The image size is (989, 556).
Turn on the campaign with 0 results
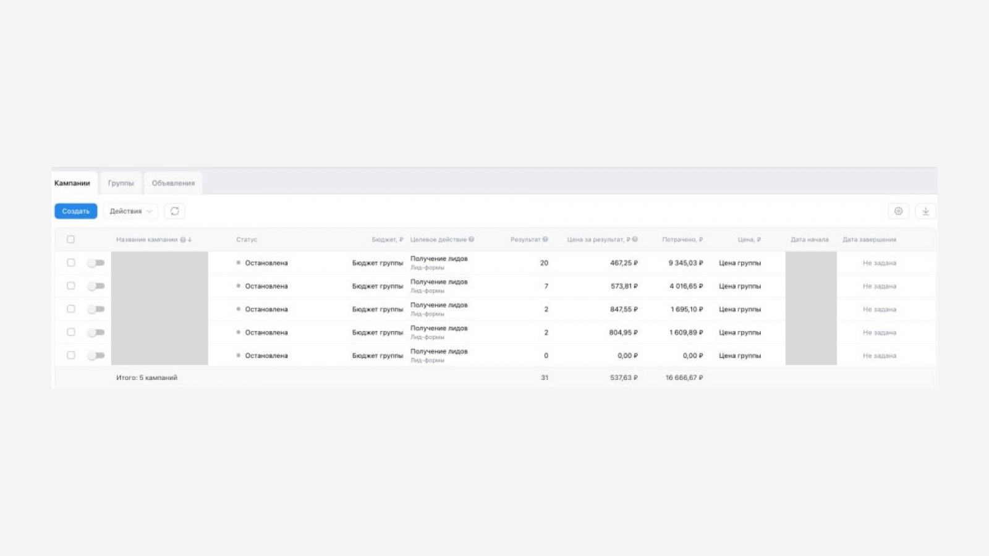point(96,355)
